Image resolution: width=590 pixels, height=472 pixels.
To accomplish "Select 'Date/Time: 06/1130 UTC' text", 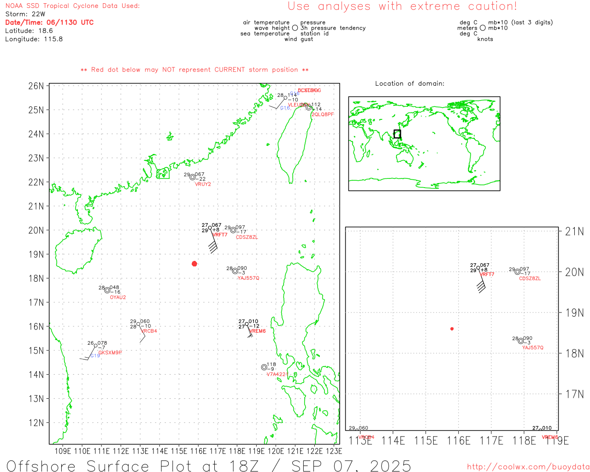I will click(49, 23).
